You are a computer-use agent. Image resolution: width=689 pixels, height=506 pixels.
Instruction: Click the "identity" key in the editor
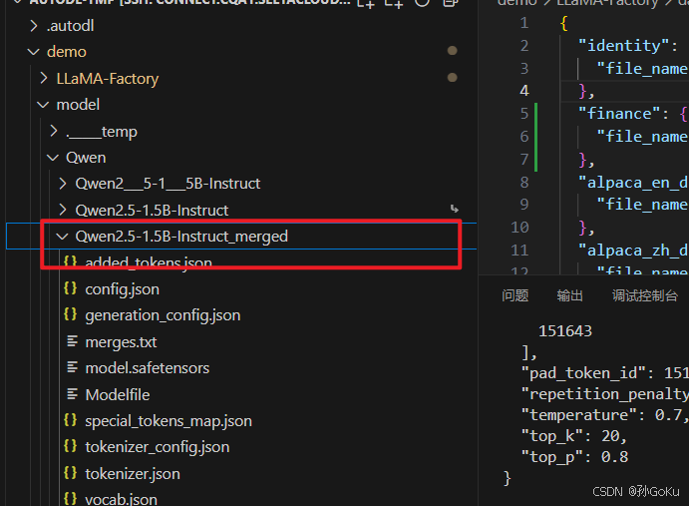pos(623,46)
